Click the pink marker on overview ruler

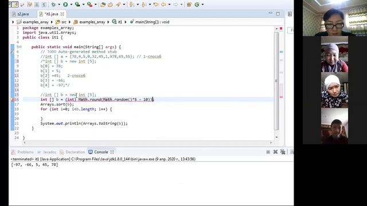[281, 97]
